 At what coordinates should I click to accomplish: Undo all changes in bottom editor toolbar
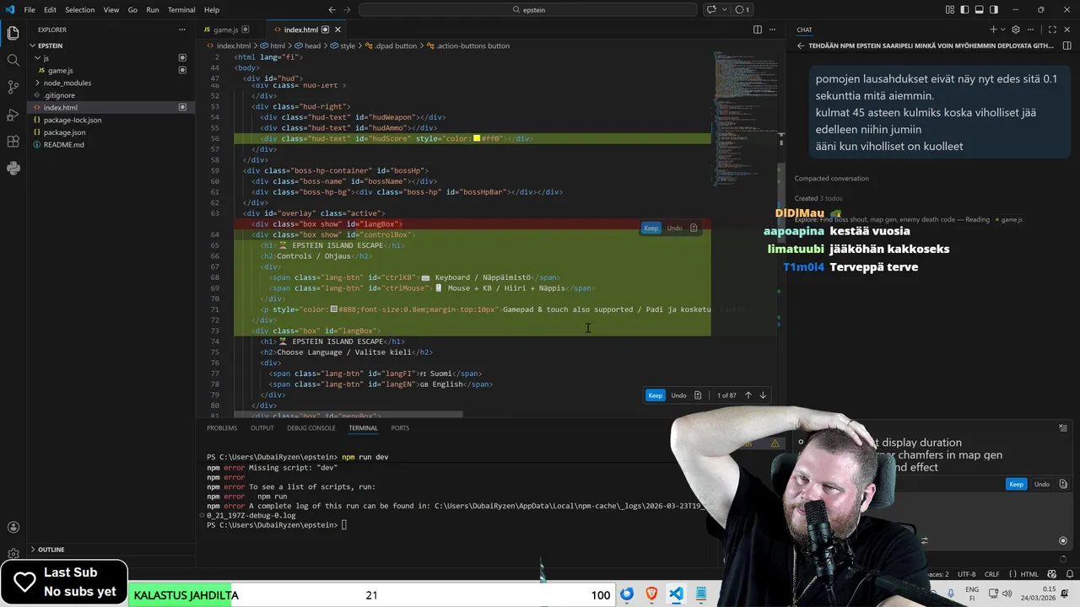click(678, 395)
